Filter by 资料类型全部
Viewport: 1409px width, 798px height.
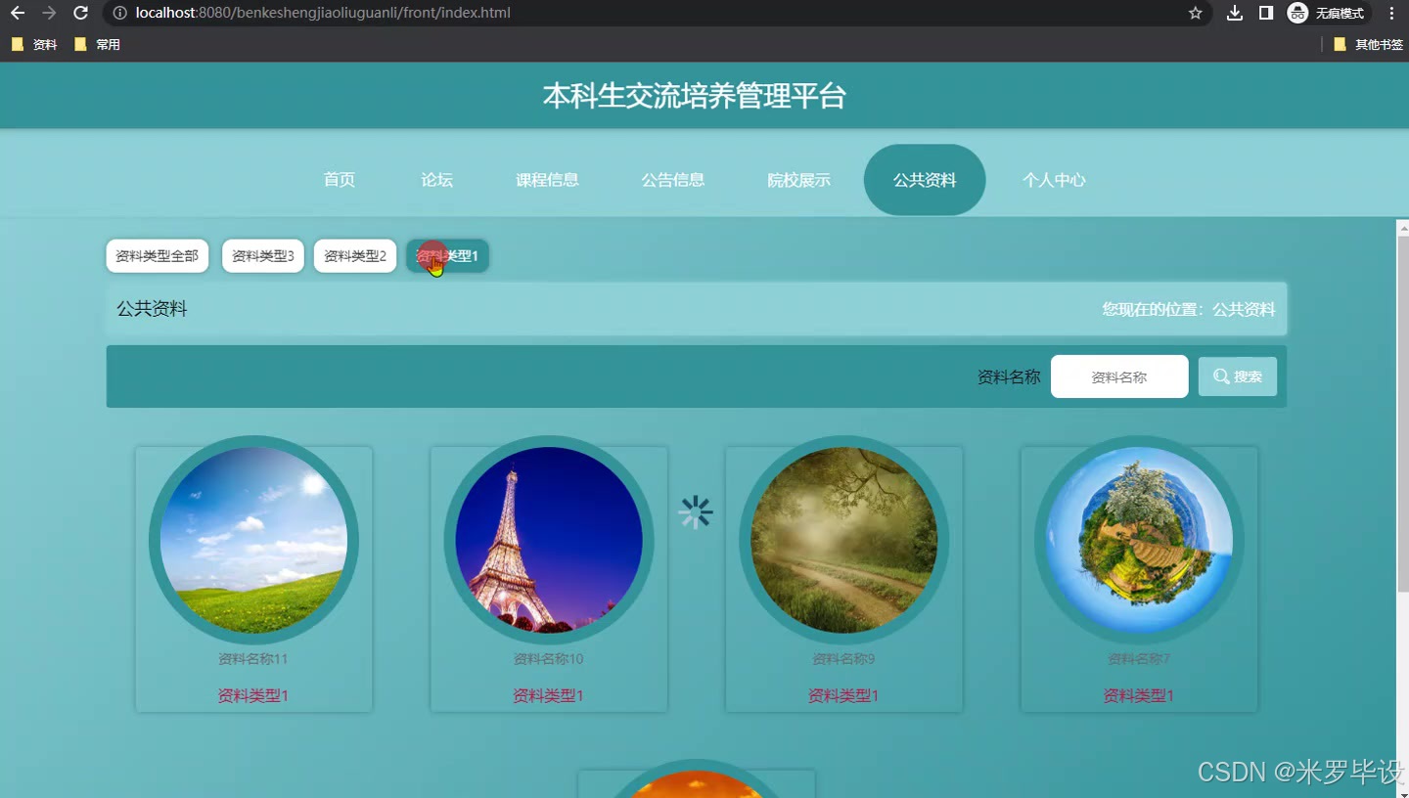coord(157,256)
